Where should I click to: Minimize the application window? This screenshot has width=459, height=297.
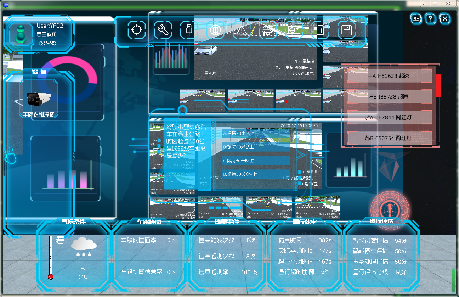[x=425, y=4]
